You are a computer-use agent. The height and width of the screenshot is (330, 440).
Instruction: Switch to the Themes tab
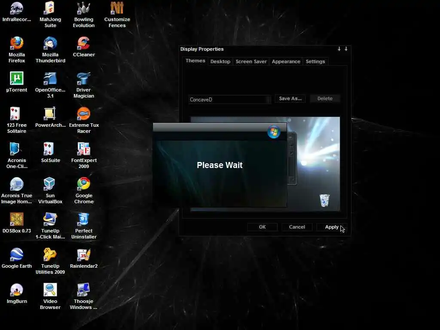[196, 61]
